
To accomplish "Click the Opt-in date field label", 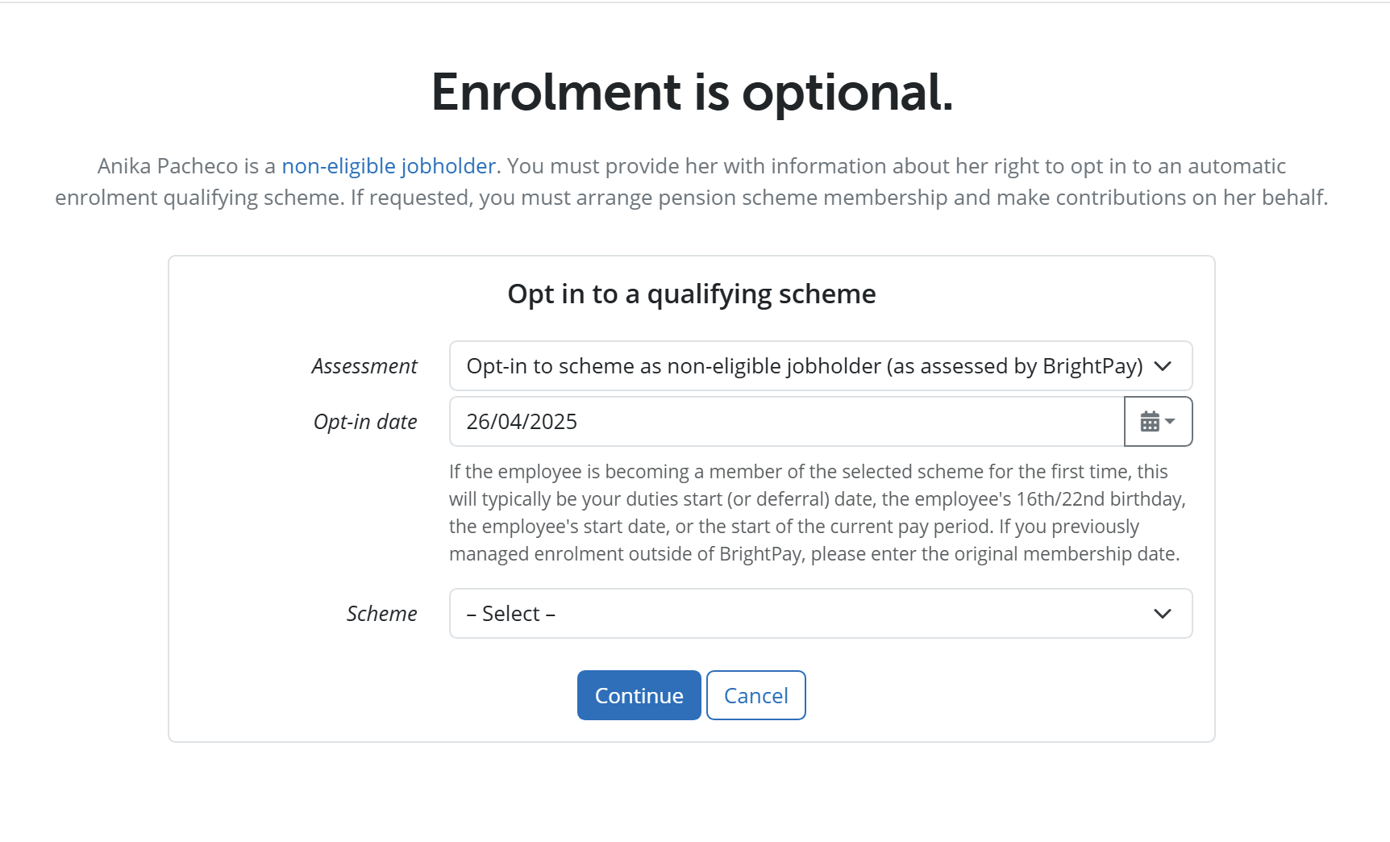I will coord(365,422).
